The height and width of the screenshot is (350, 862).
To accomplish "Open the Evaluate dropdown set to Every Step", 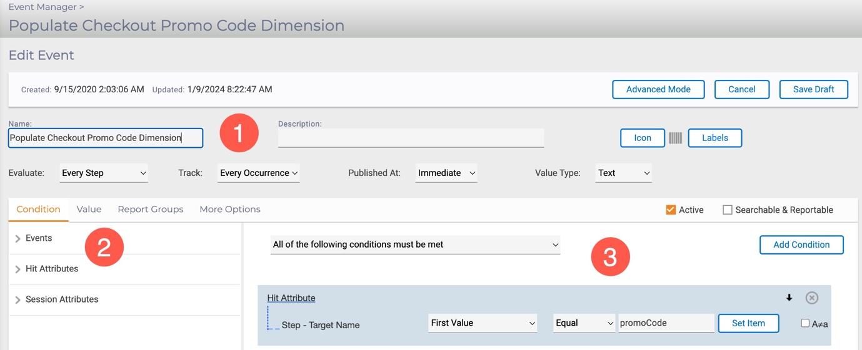I will pyautogui.click(x=104, y=173).
